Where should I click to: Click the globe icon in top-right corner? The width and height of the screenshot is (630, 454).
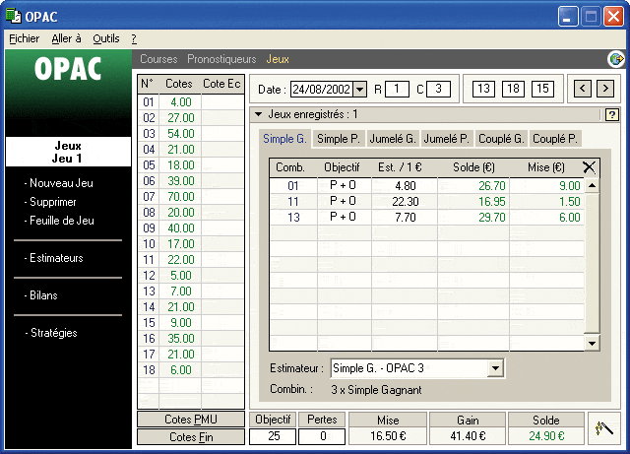coord(616,59)
